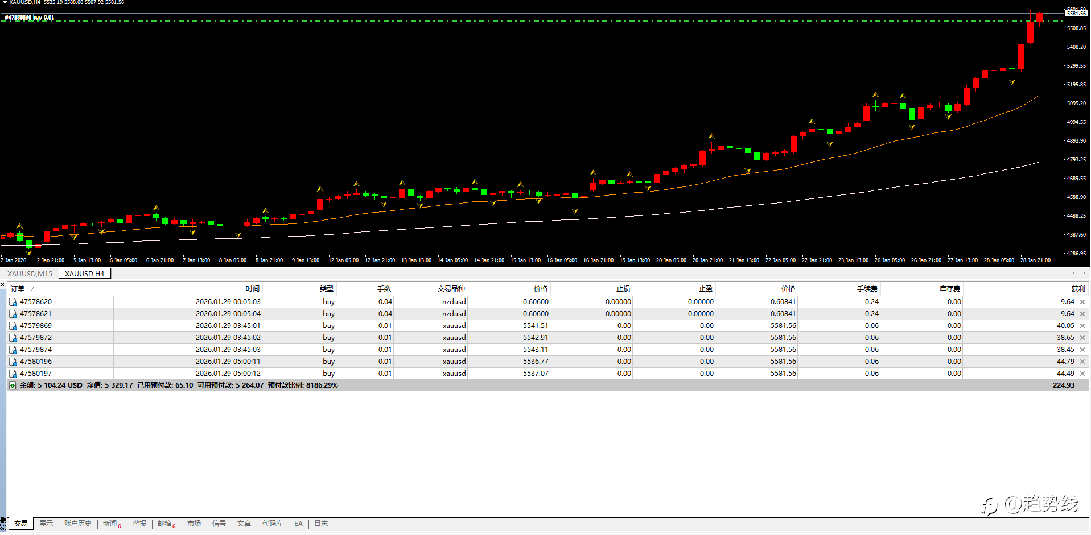Image resolution: width=1091 pixels, height=535 pixels.
Task: Click the 28 Jan 21:00 time axis label
Action: click(x=1035, y=260)
